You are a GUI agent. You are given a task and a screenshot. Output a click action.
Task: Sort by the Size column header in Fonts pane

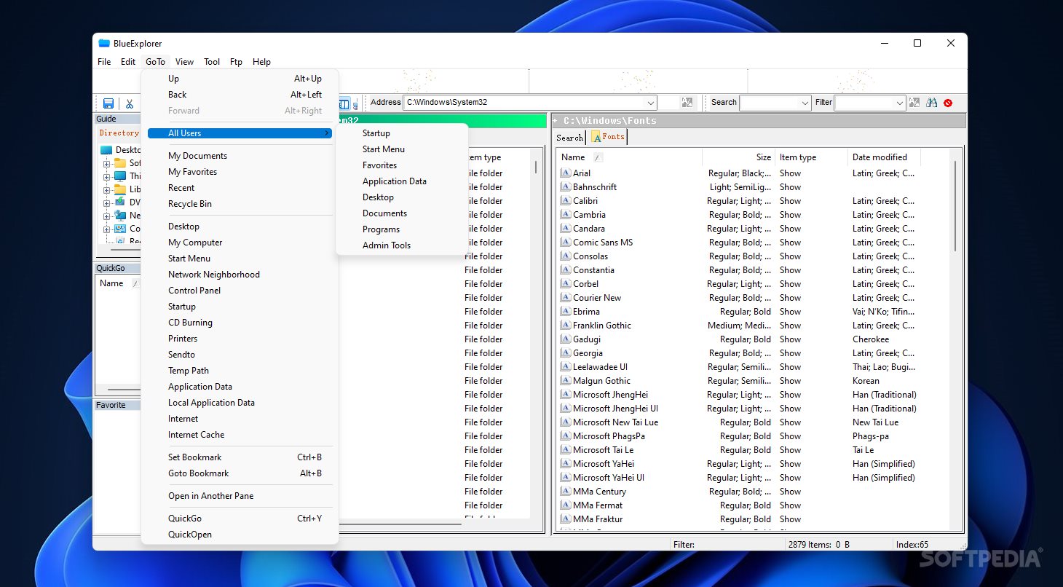click(x=738, y=157)
